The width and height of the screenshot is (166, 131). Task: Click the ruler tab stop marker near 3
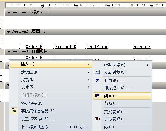click(42, 7)
